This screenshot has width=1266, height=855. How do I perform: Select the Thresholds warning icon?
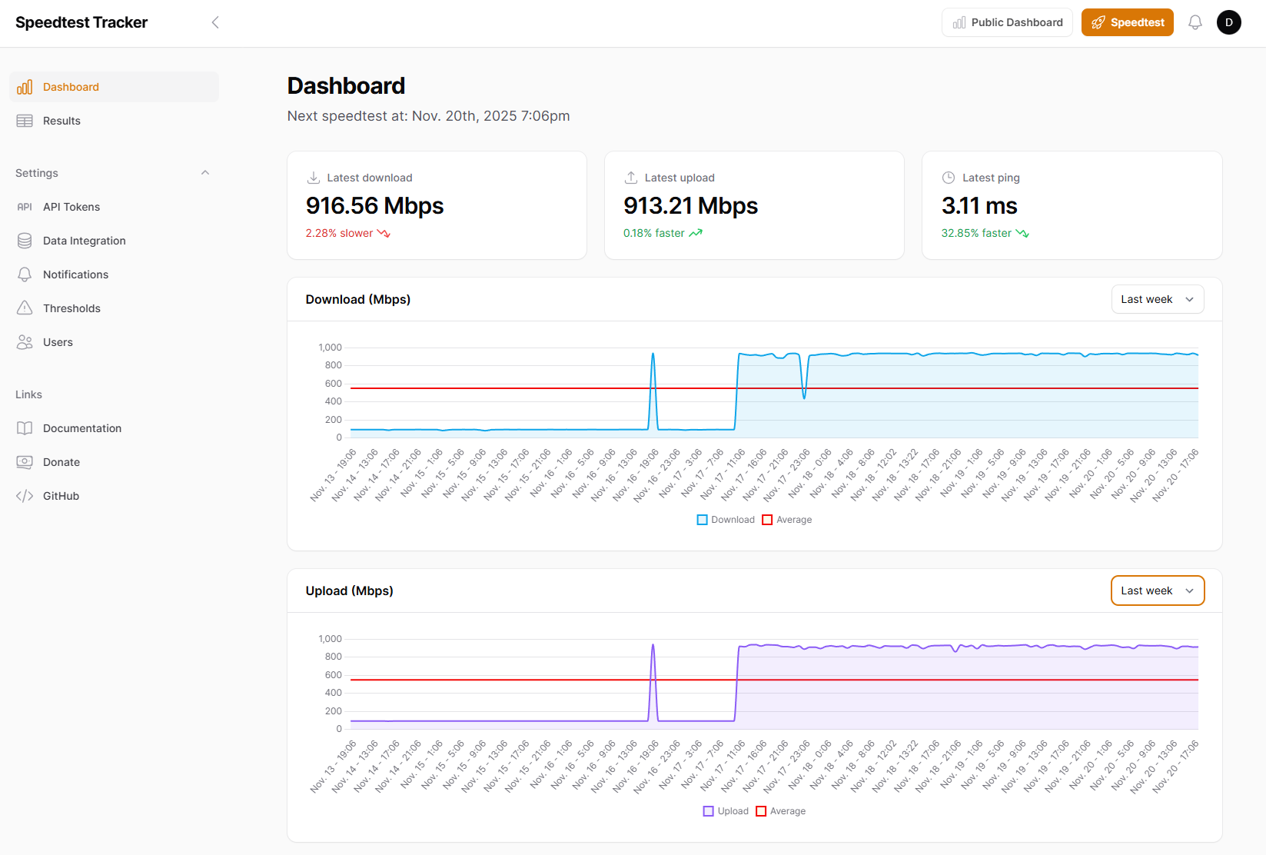tap(25, 308)
